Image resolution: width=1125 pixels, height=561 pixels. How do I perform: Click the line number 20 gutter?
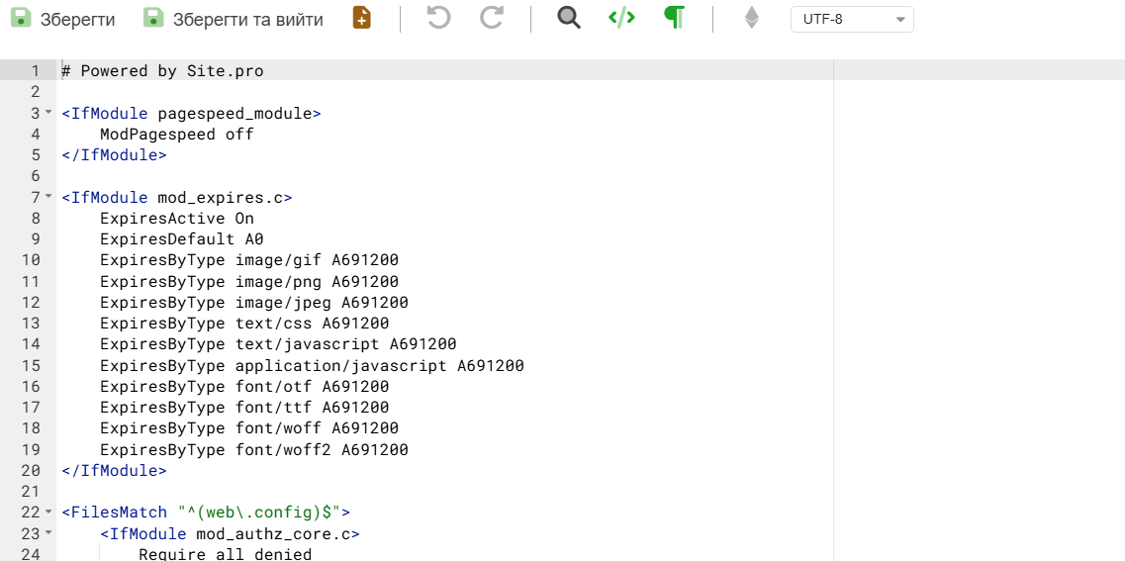click(x=31, y=471)
